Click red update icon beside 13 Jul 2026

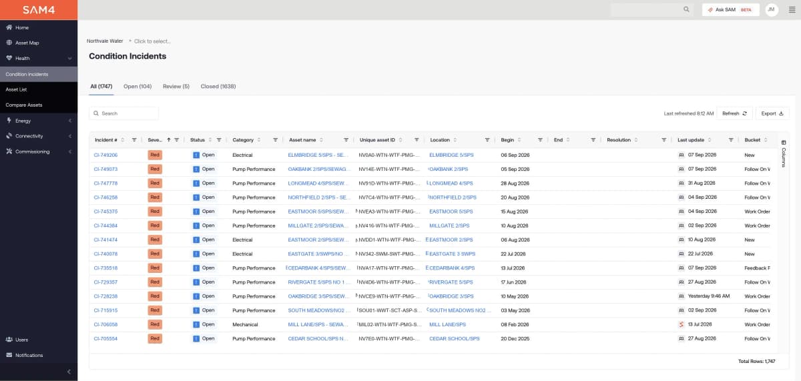coord(681,324)
